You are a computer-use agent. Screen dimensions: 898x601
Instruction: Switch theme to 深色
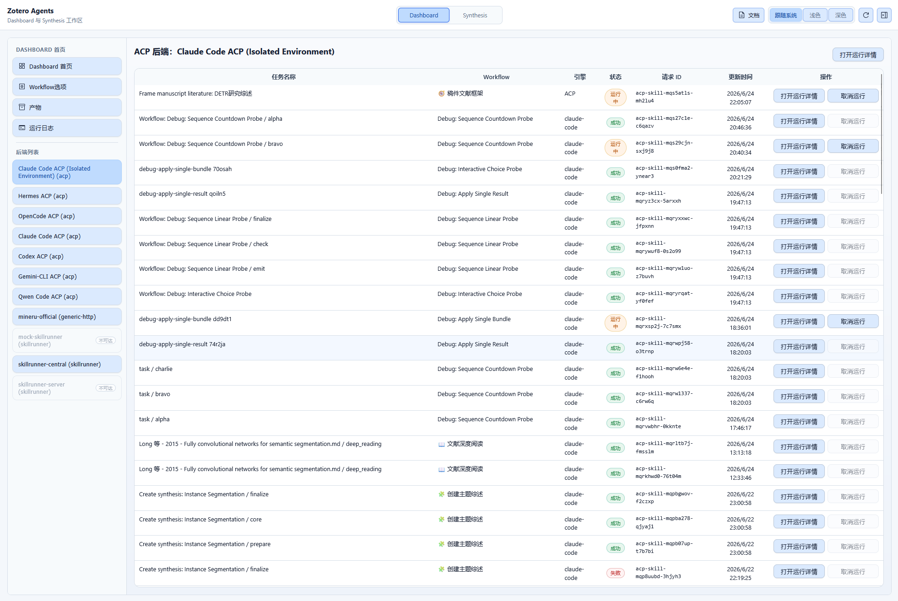pyautogui.click(x=841, y=15)
